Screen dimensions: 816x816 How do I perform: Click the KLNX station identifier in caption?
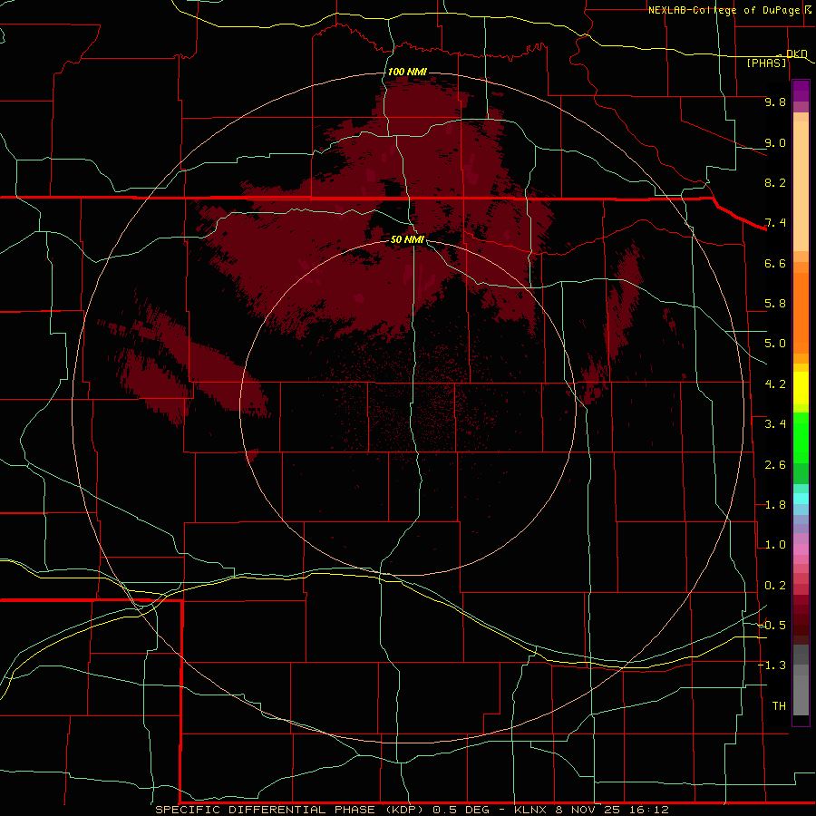(530, 810)
